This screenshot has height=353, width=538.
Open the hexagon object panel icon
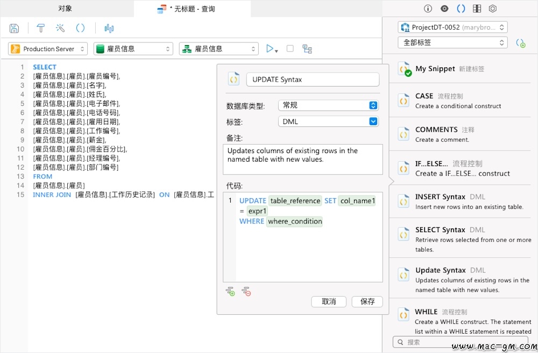pyautogui.click(x=493, y=9)
